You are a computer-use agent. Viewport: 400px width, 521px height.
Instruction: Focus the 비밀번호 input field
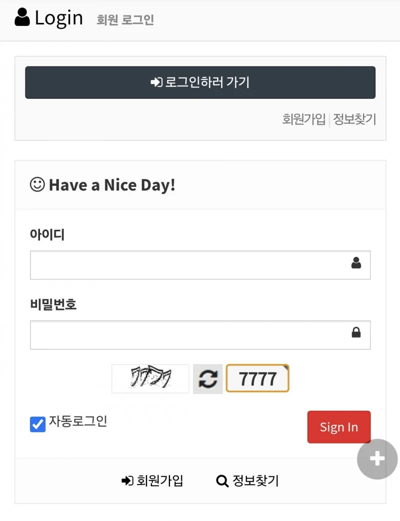point(200,335)
